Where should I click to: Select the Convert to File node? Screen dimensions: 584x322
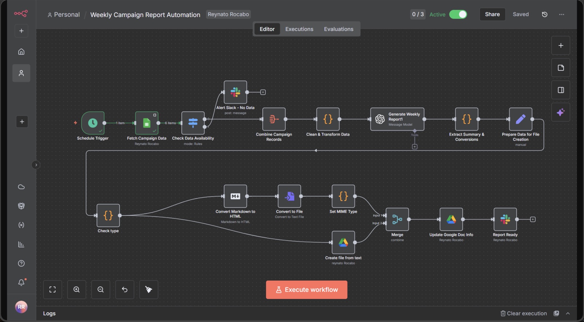(289, 196)
